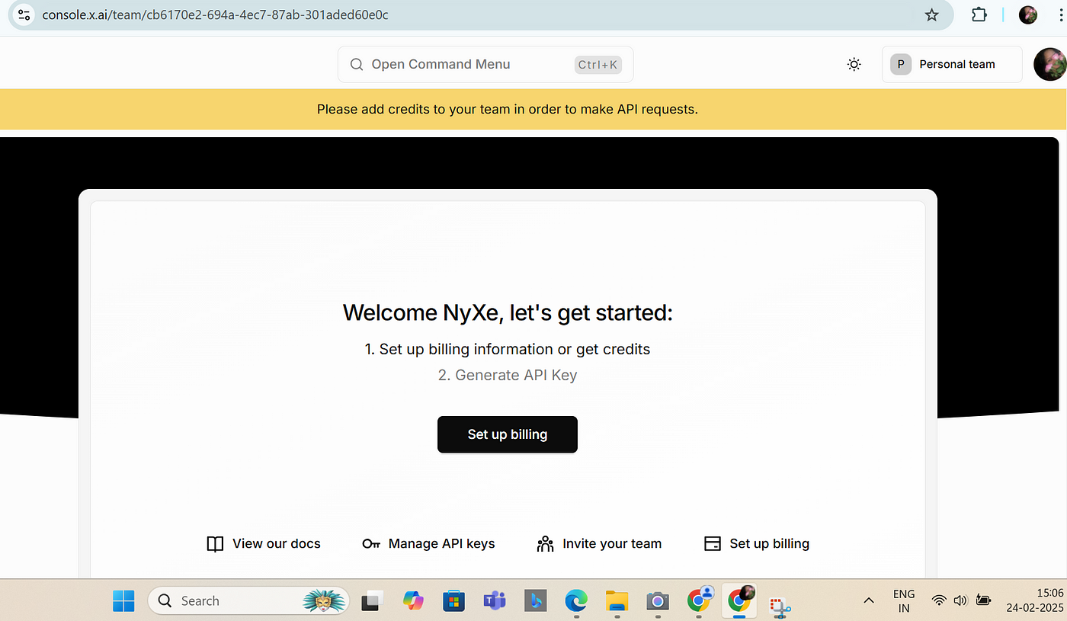Viewport: 1067px width, 621px height.
Task: Click the site information icon in address bar
Action: click(x=24, y=14)
